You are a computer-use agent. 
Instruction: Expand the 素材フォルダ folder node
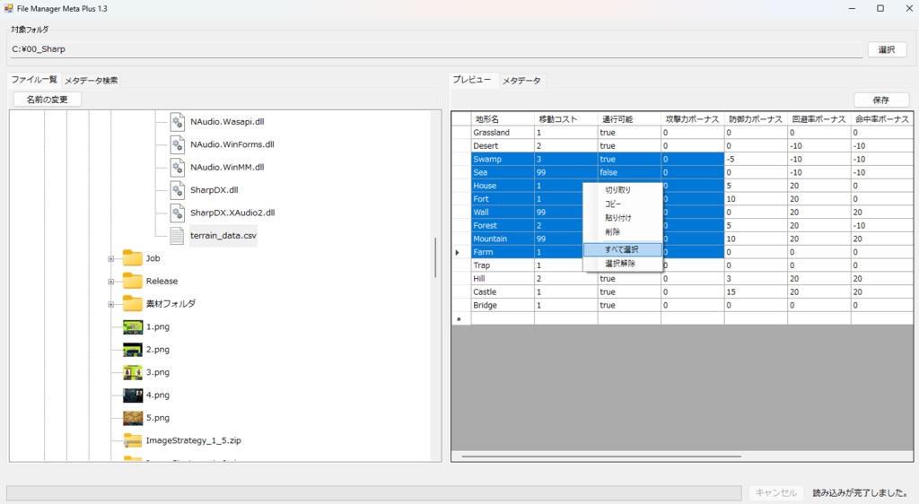[110, 304]
